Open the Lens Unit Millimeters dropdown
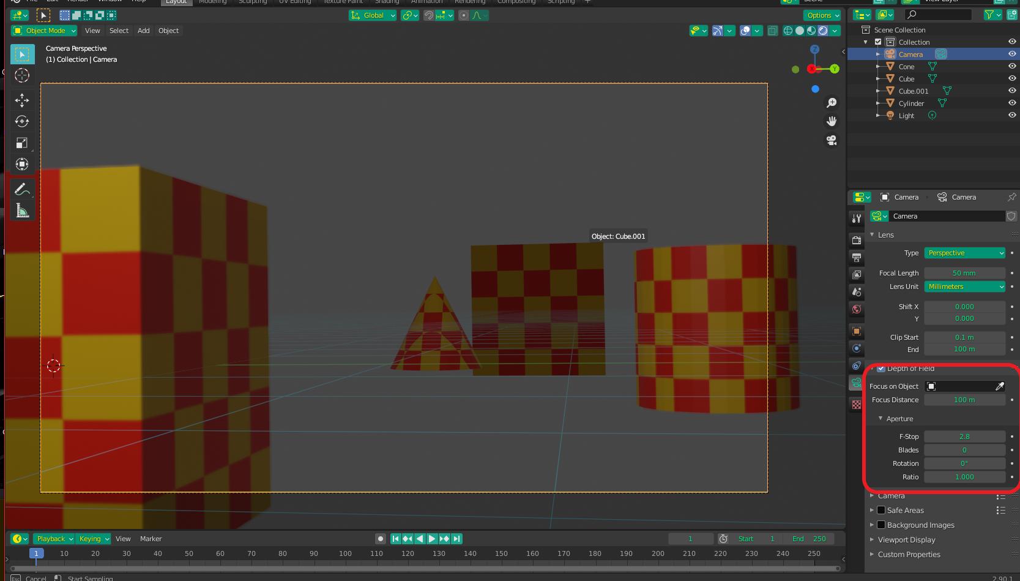Screen dimensions: 1020x581 point(964,287)
